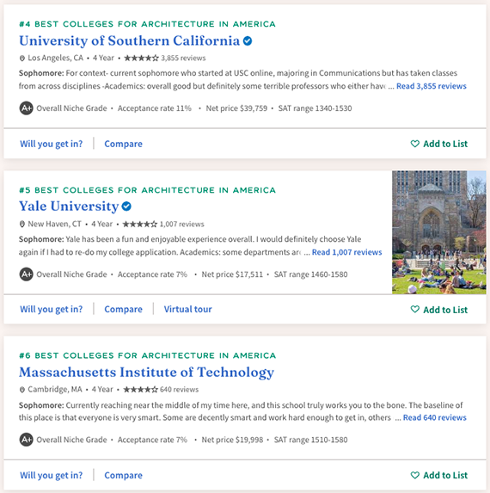Read 640 reviews for MIT
The image size is (490, 493).
(435, 417)
